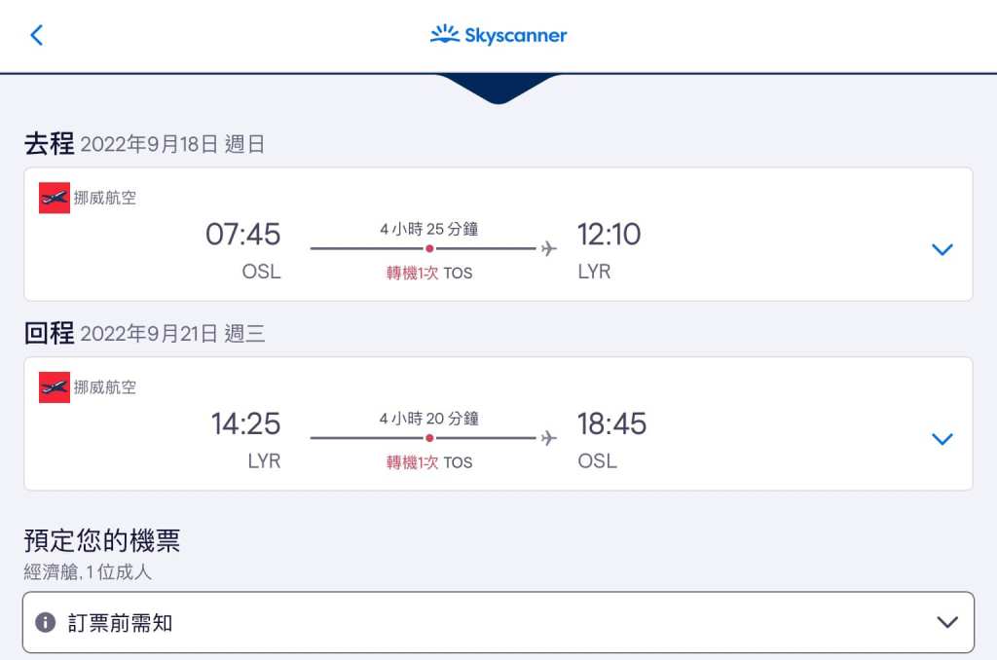Image resolution: width=997 pixels, height=660 pixels.
Task: Click the info icon beside 訂票前需知
Action: (46, 622)
